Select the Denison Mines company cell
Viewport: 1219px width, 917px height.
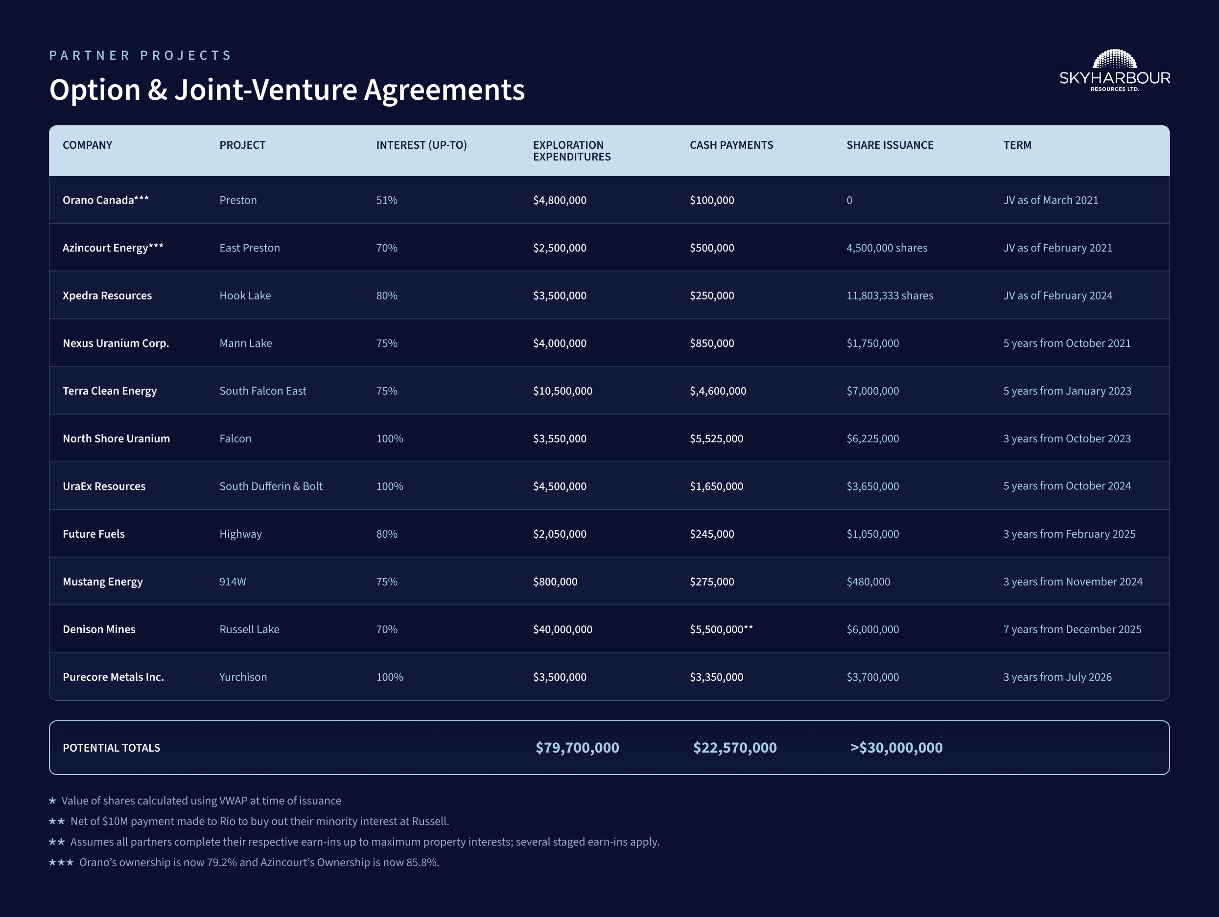tap(98, 629)
